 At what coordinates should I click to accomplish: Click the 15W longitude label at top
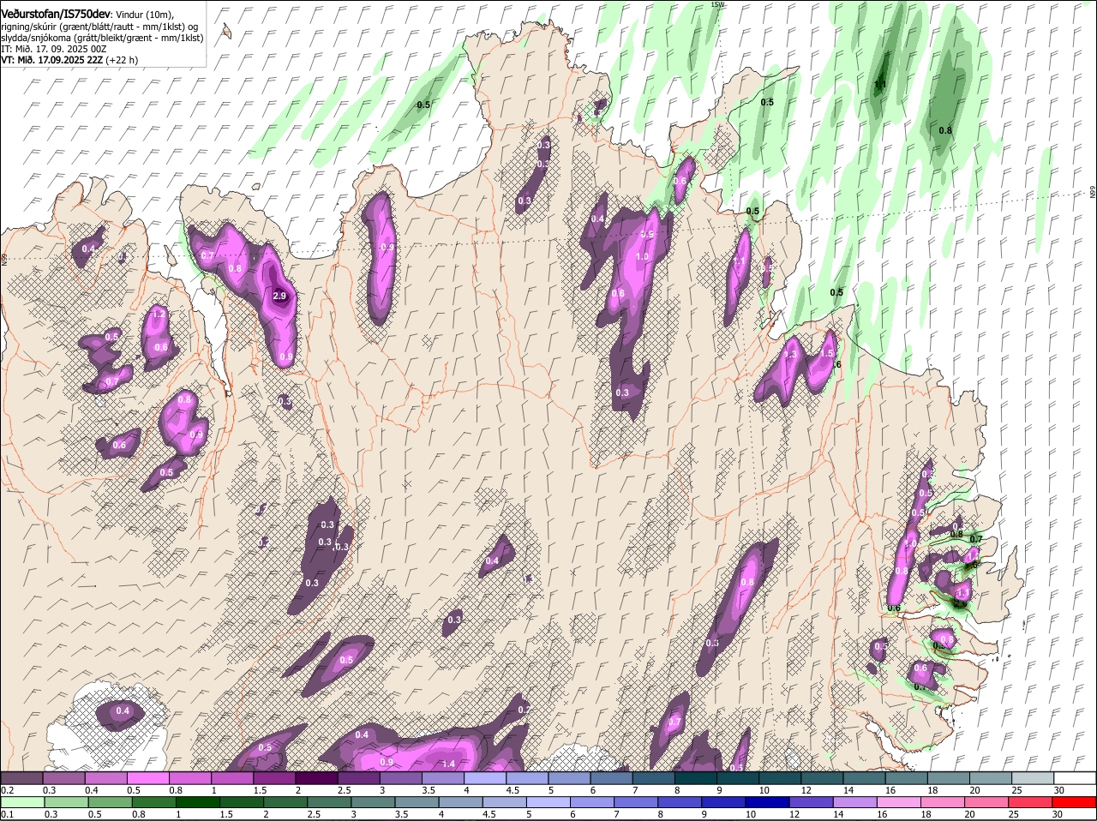coord(717,5)
